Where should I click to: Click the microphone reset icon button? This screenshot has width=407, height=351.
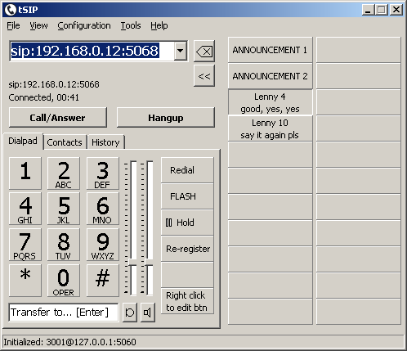(130, 313)
